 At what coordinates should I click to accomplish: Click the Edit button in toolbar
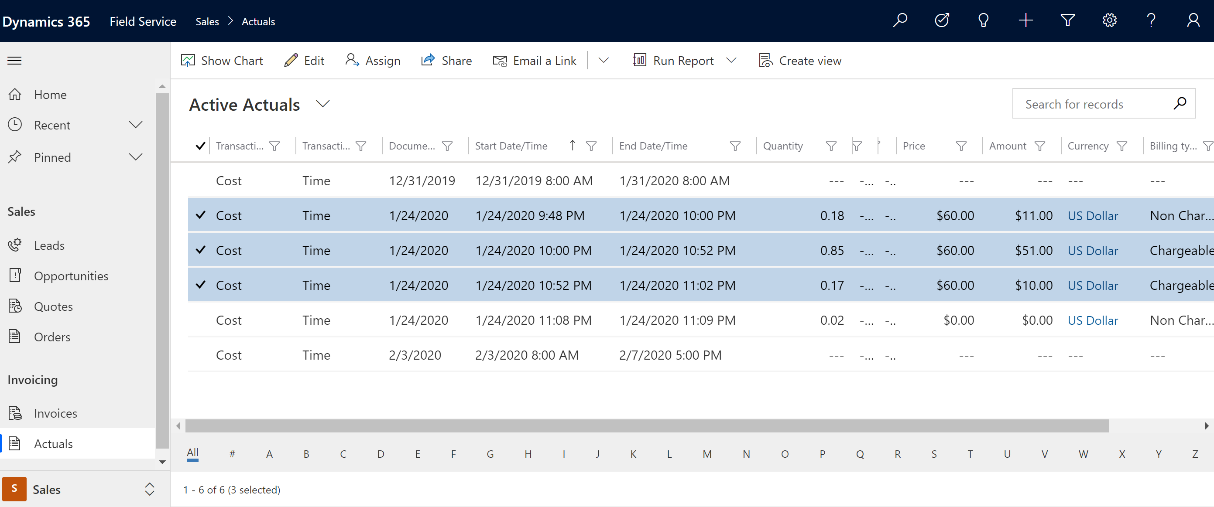pyautogui.click(x=304, y=60)
